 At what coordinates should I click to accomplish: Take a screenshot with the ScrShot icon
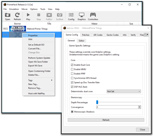[60, 17]
